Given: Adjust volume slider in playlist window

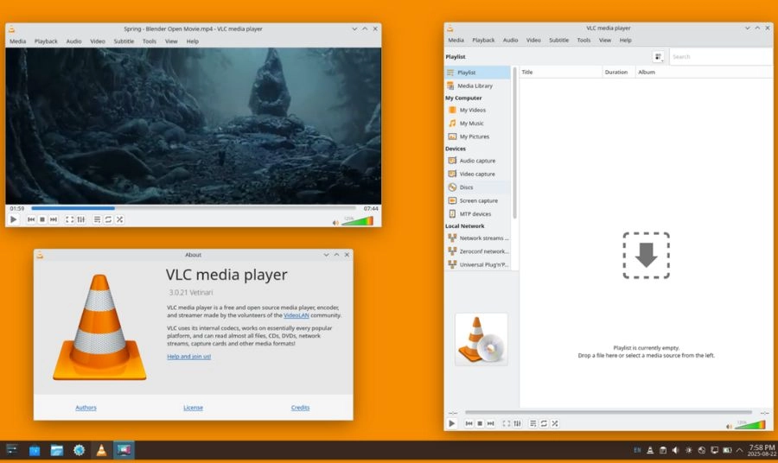Looking at the screenshot, I should pos(750,425).
